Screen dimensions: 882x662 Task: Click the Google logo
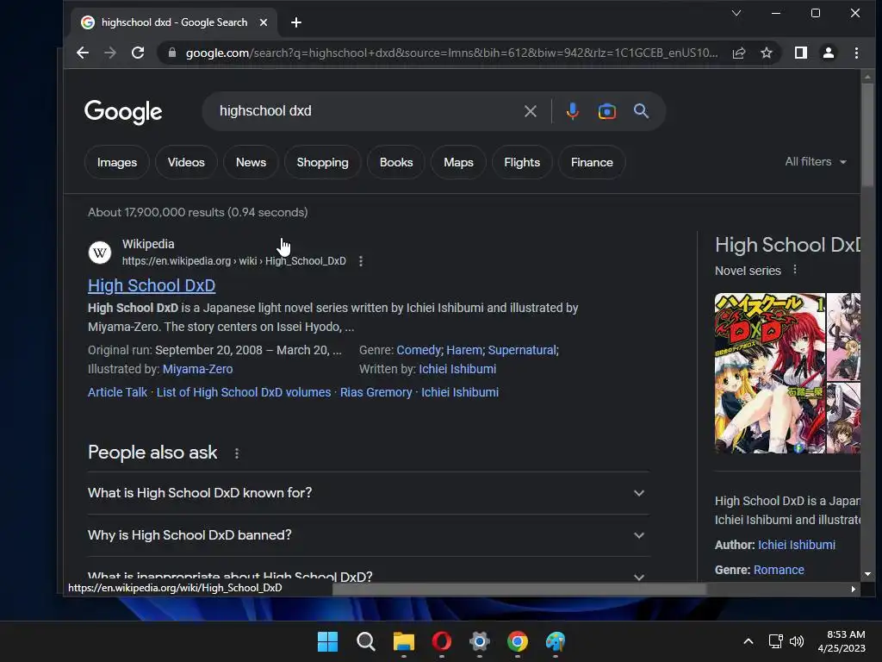123,112
